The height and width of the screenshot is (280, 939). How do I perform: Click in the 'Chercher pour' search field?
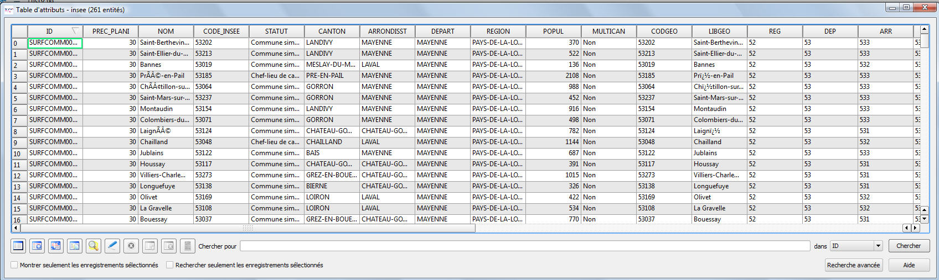(524, 246)
